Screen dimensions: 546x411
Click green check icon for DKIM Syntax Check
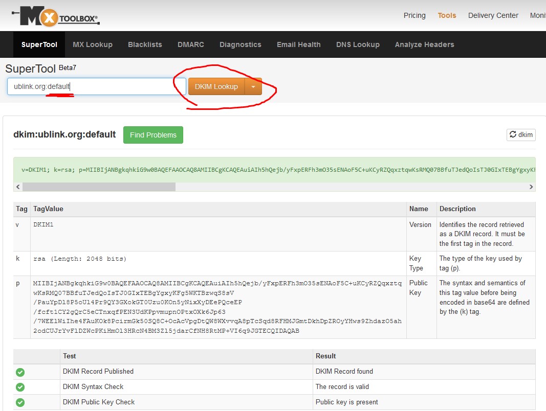[x=20, y=387]
